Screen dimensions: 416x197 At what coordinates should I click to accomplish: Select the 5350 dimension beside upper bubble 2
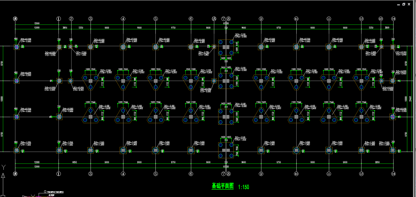point(81,28)
